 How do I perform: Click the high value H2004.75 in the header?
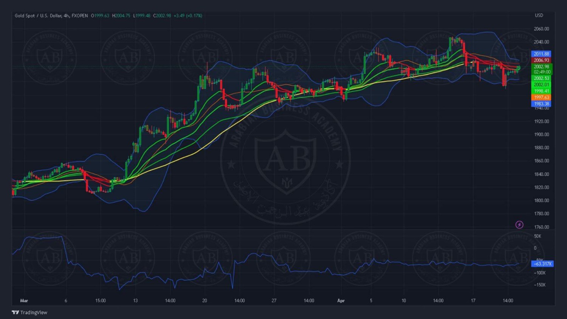click(121, 15)
